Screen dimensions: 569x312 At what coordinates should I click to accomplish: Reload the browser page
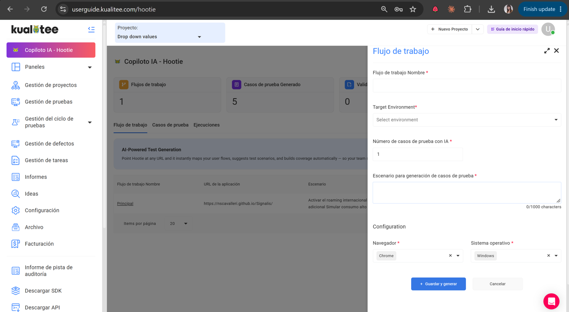44,9
